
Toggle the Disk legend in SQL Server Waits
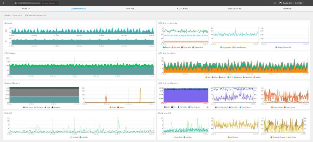[206, 77]
